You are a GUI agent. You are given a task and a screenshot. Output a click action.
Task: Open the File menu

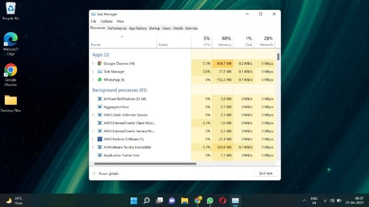click(x=93, y=21)
